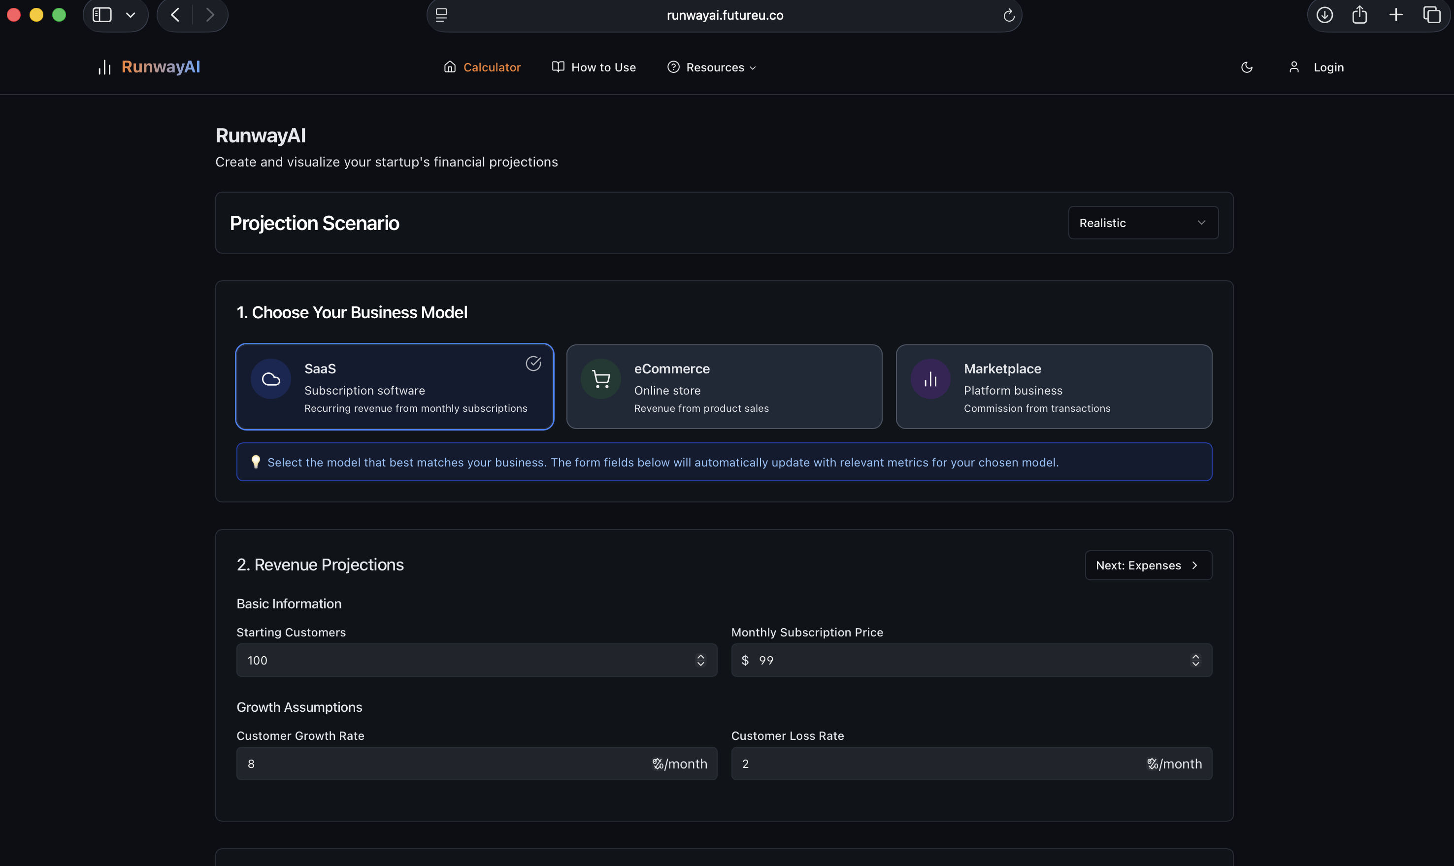Open the How to Use page
Image resolution: width=1454 pixels, height=866 pixels.
click(603, 67)
